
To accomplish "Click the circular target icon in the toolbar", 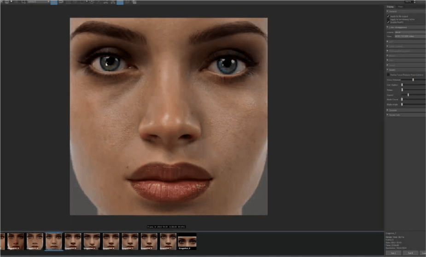I will pos(92,2).
